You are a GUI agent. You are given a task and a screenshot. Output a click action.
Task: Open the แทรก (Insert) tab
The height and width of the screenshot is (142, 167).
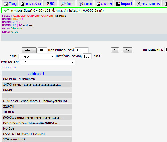pyautogui.click(x=85, y=3)
